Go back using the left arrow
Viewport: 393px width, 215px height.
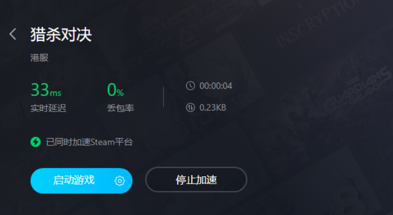(13, 34)
